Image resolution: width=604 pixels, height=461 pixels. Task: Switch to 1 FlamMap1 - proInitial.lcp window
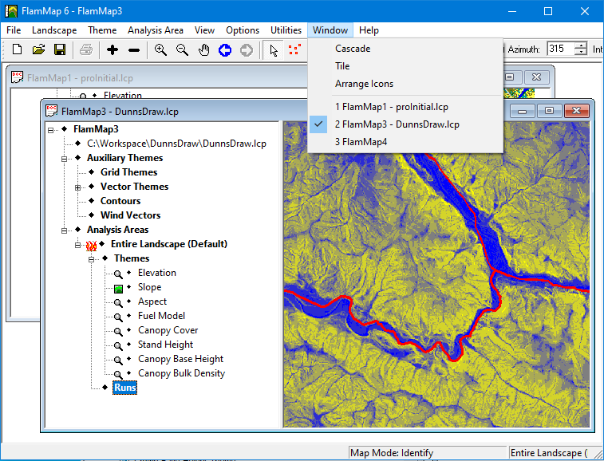click(405, 107)
